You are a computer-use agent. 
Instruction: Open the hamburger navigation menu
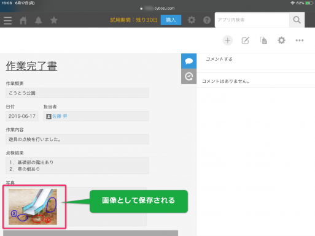[7, 20]
